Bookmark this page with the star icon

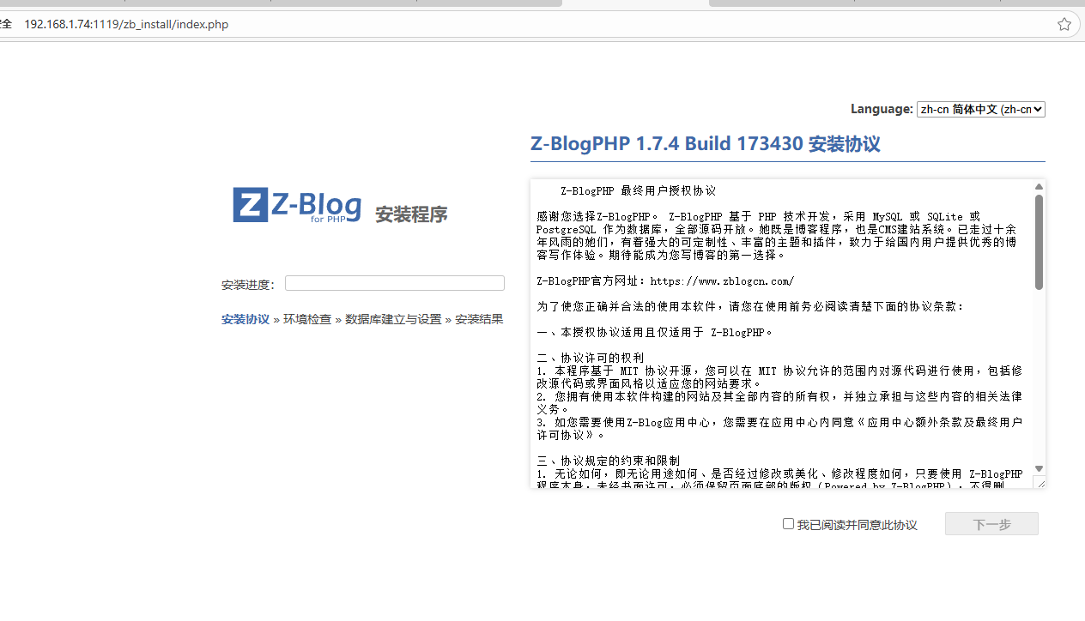click(x=1064, y=24)
